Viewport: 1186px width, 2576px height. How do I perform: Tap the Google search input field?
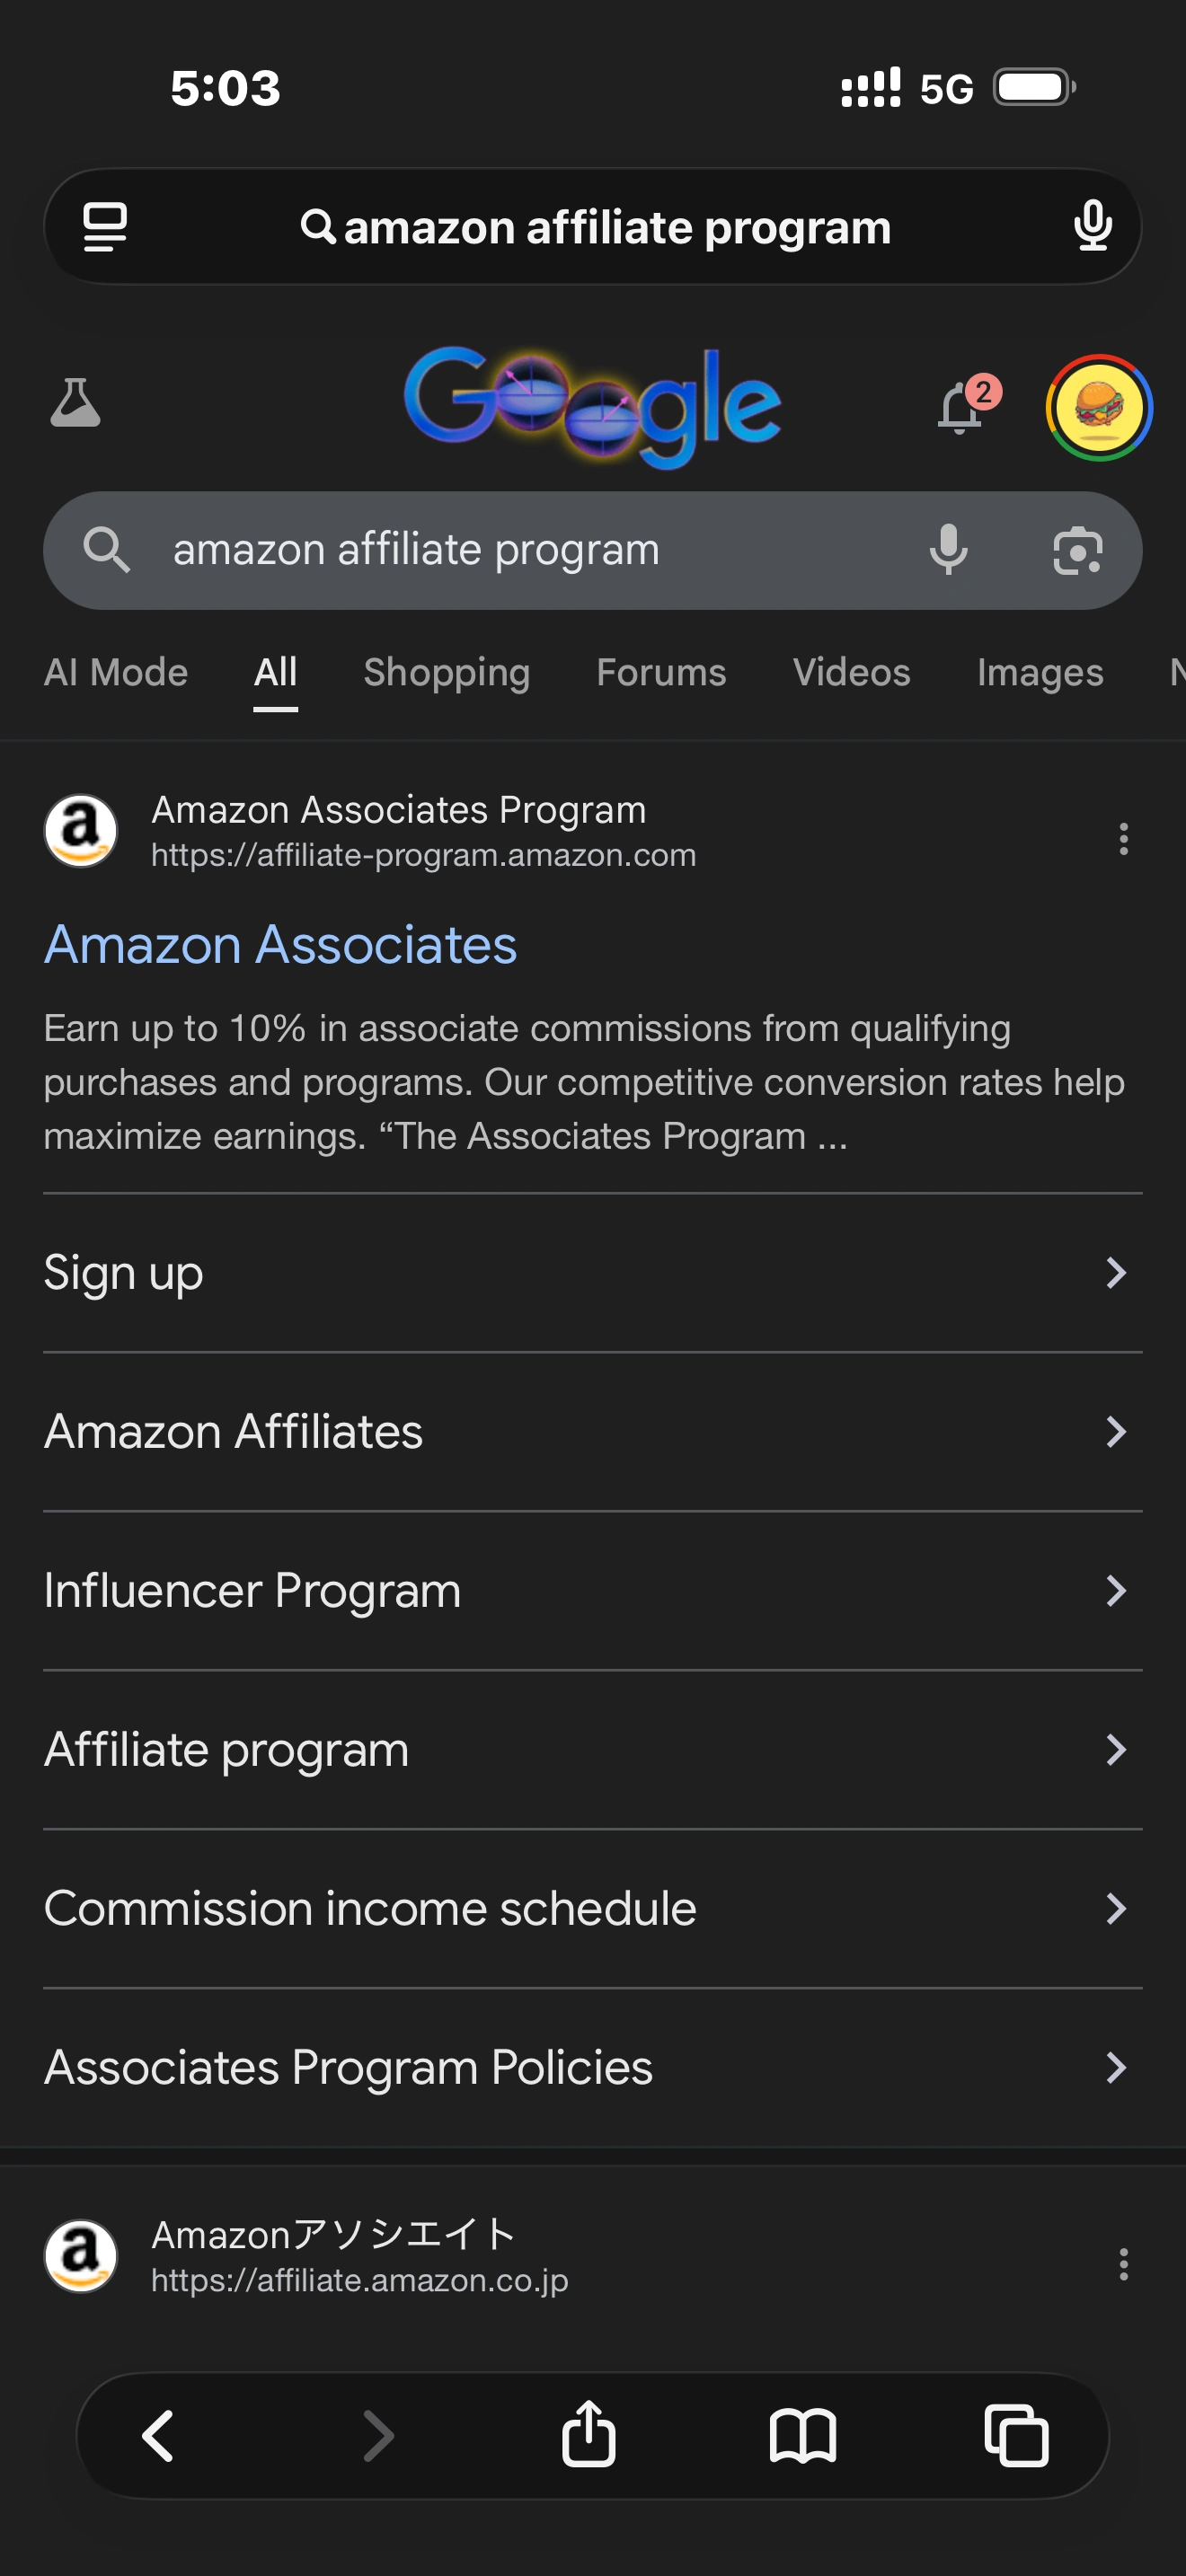pos(500,551)
